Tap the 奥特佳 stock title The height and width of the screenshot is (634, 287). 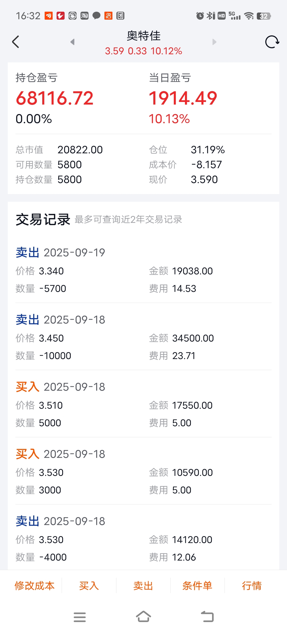click(143, 36)
